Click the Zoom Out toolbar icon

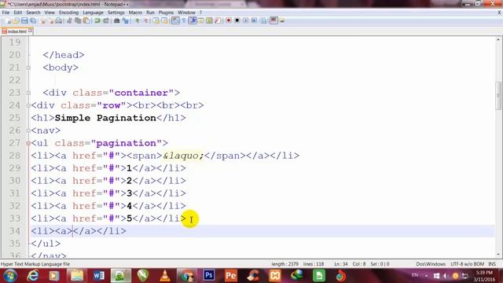[146, 21]
